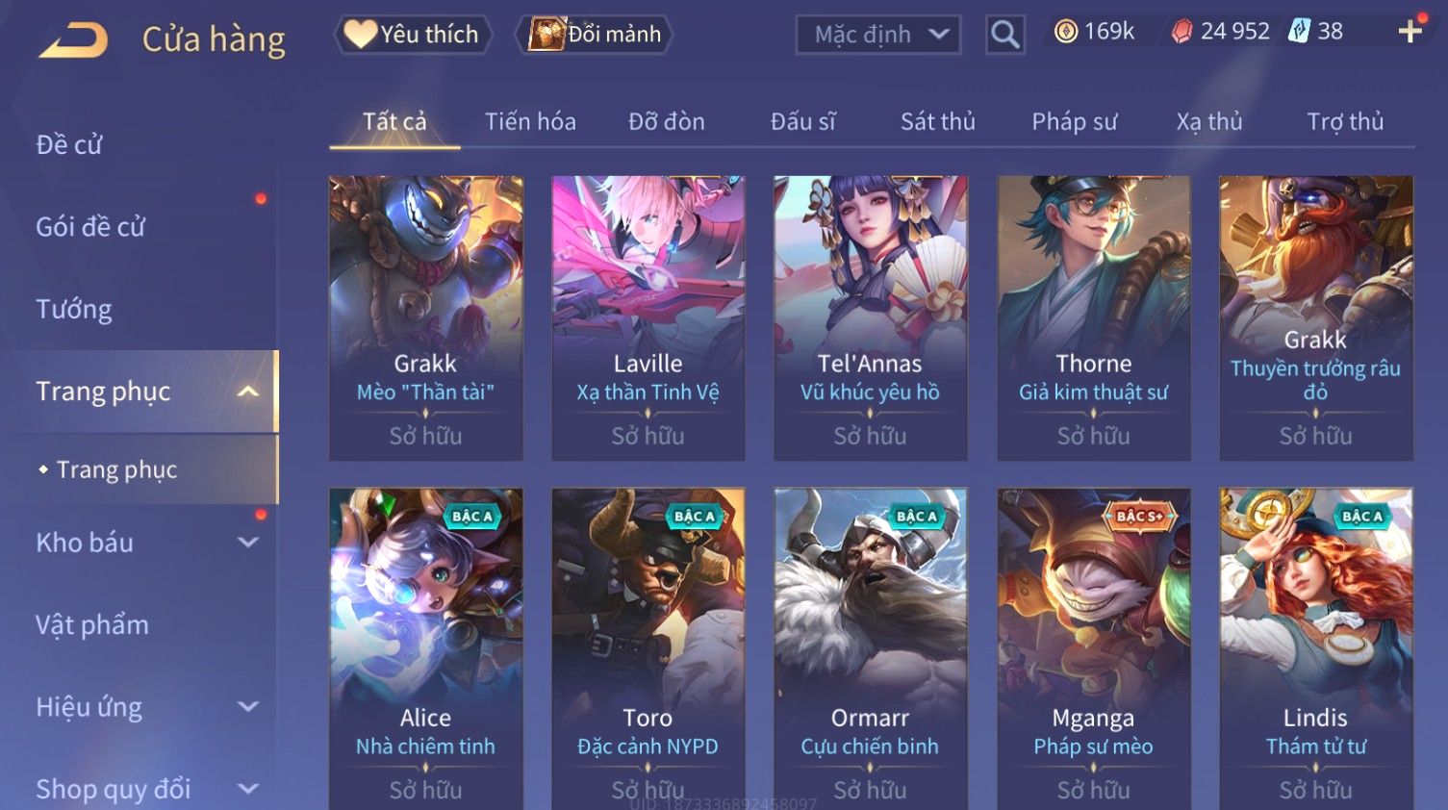The height and width of the screenshot is (810, 1448).
Task: Open the Mặc định sort dropdown
Action: pyautogui.click(x=878, y=35)
